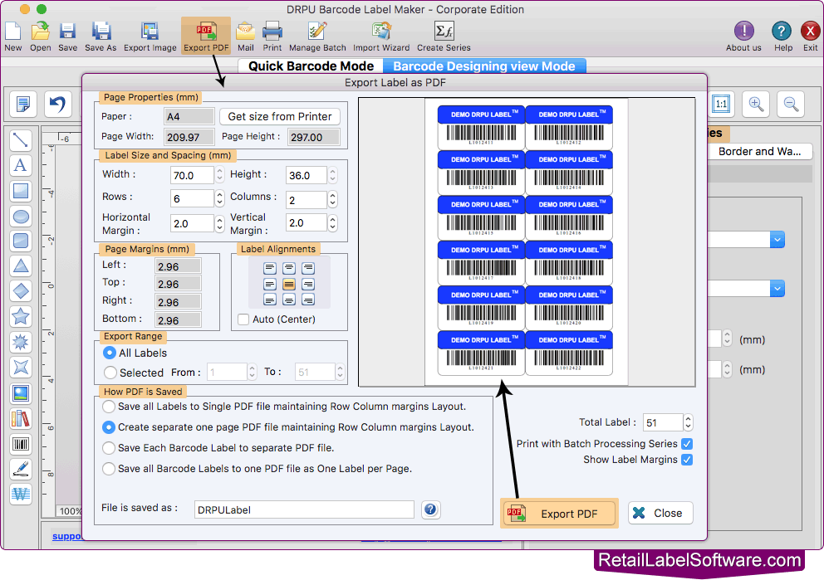This screenshot has width=824, height=580.
Task: Select the Ellipse shape tool
Action: (x=21, y=217)
